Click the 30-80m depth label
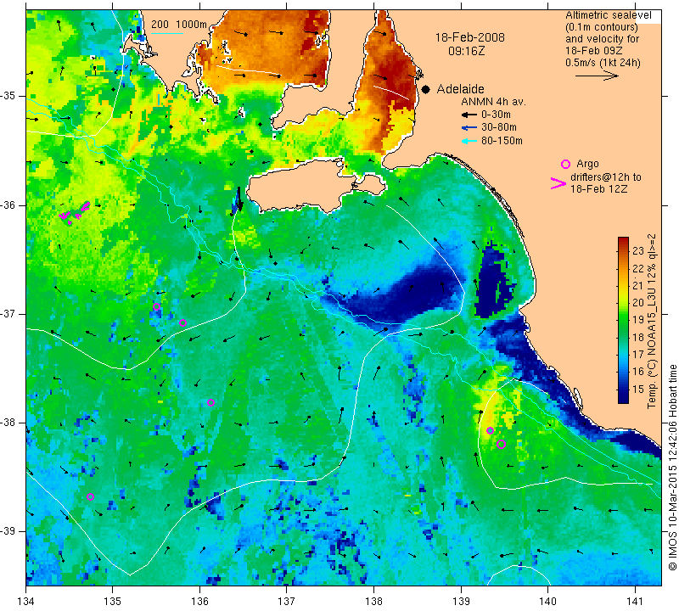 coord(499,127)
